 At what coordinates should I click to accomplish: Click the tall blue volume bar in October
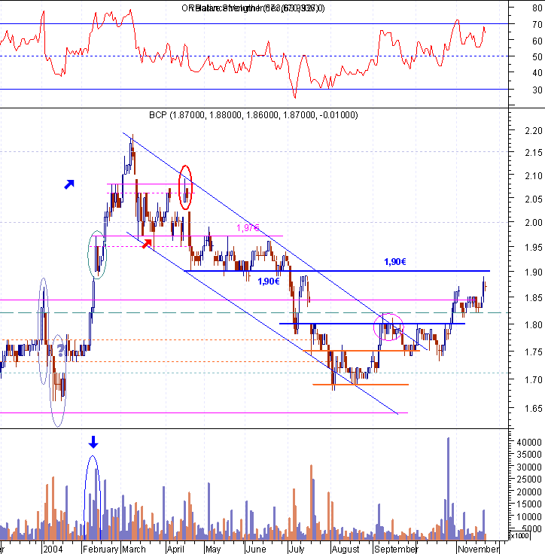pyautogui.click(x=448, y=489)
